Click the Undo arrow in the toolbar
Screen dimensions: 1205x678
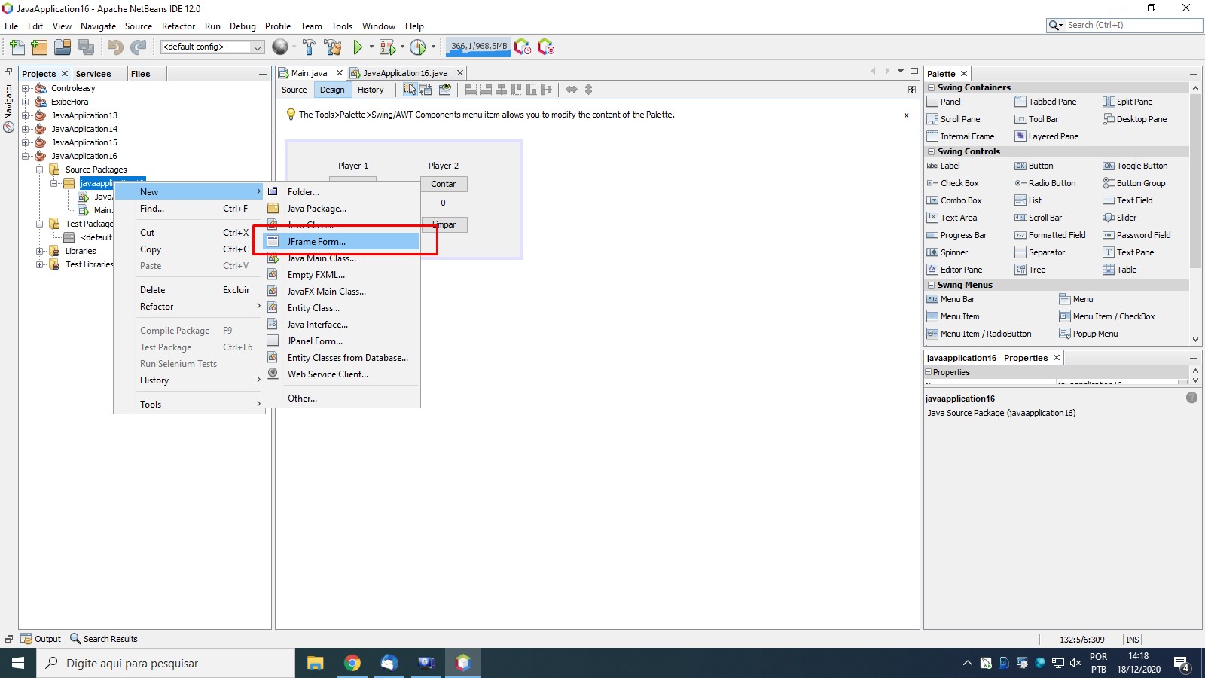(115, 47)
